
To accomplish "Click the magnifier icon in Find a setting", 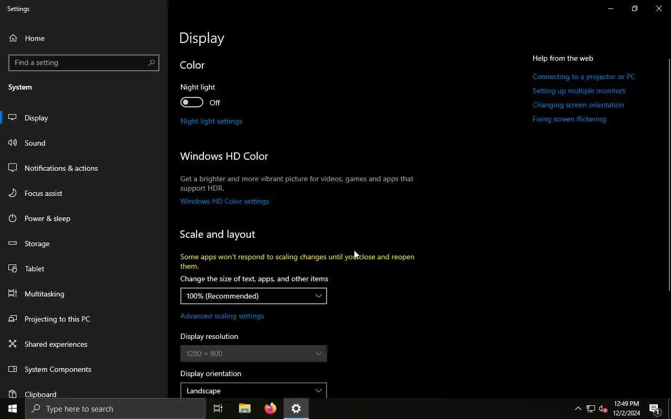I will click(151, 62).
